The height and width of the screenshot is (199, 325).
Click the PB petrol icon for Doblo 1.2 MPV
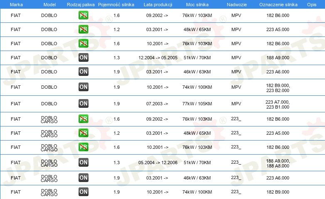tap(83, 29)
